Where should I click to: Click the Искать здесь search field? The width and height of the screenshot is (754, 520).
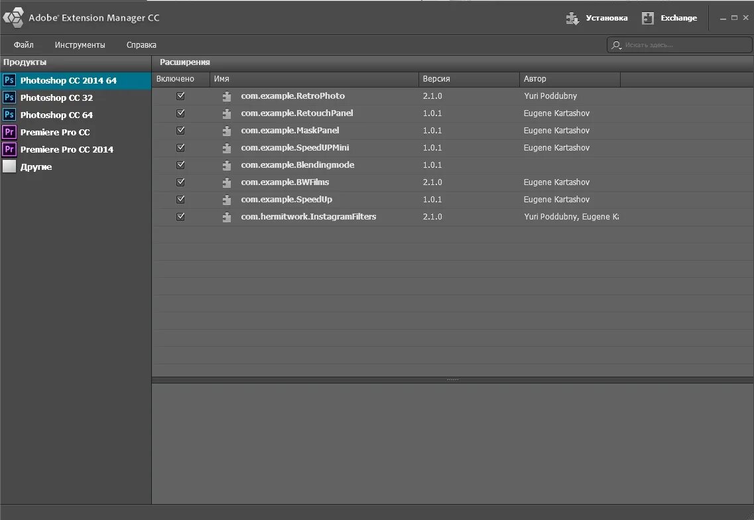(x=679, y=44)
